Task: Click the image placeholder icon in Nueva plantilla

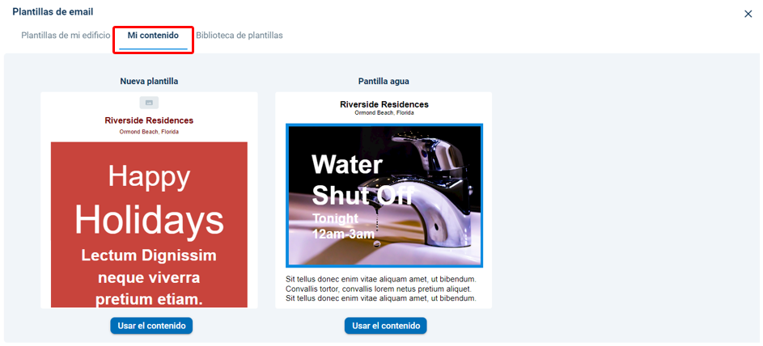Action: 149,103
